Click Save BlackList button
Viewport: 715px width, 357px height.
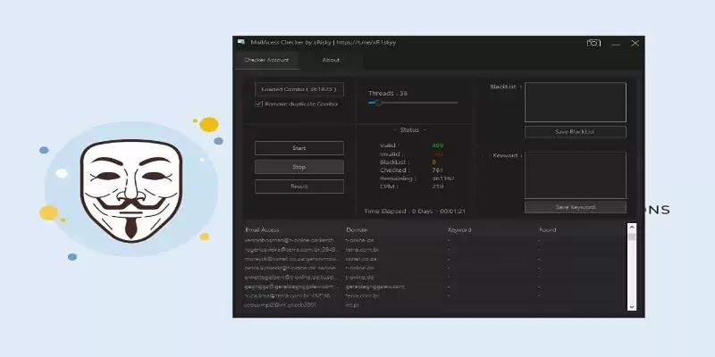pos(576,131)
